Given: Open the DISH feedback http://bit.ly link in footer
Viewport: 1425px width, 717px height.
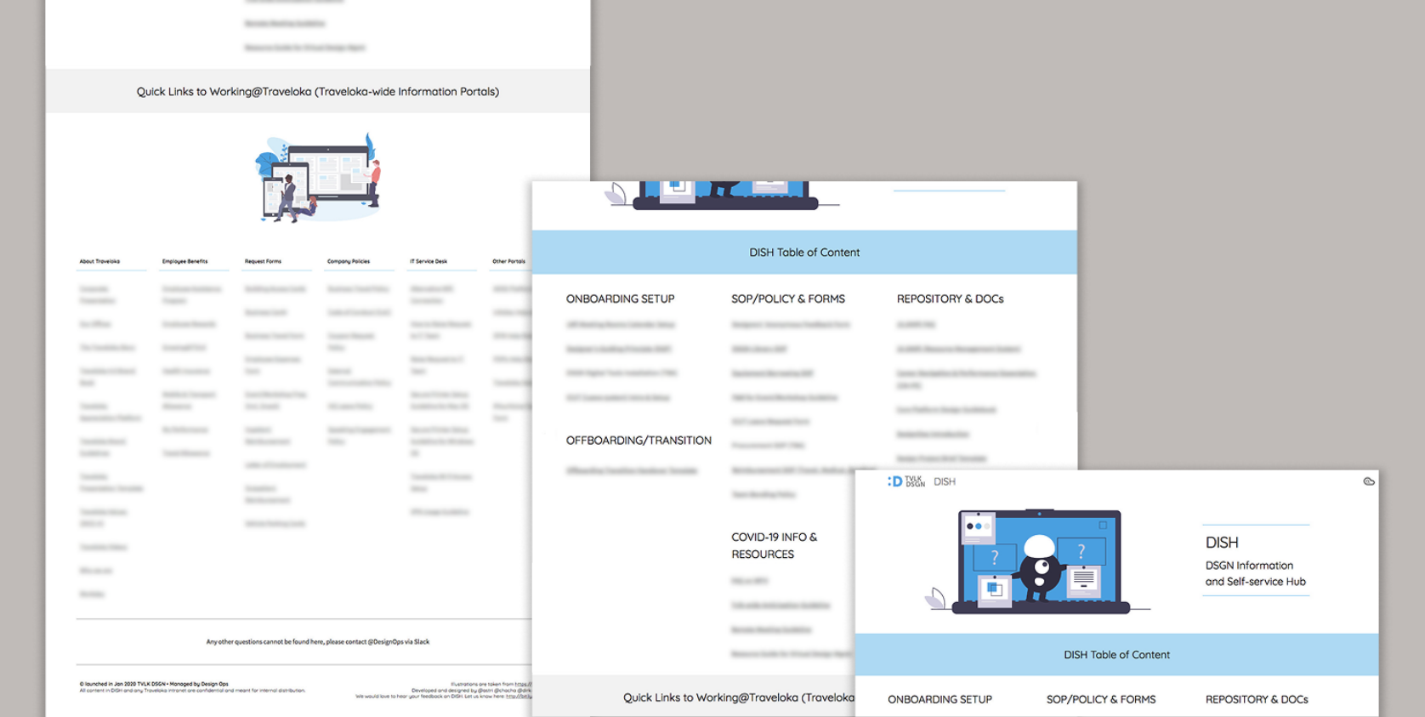Looking at the screenshot, I should coord(519,697).
